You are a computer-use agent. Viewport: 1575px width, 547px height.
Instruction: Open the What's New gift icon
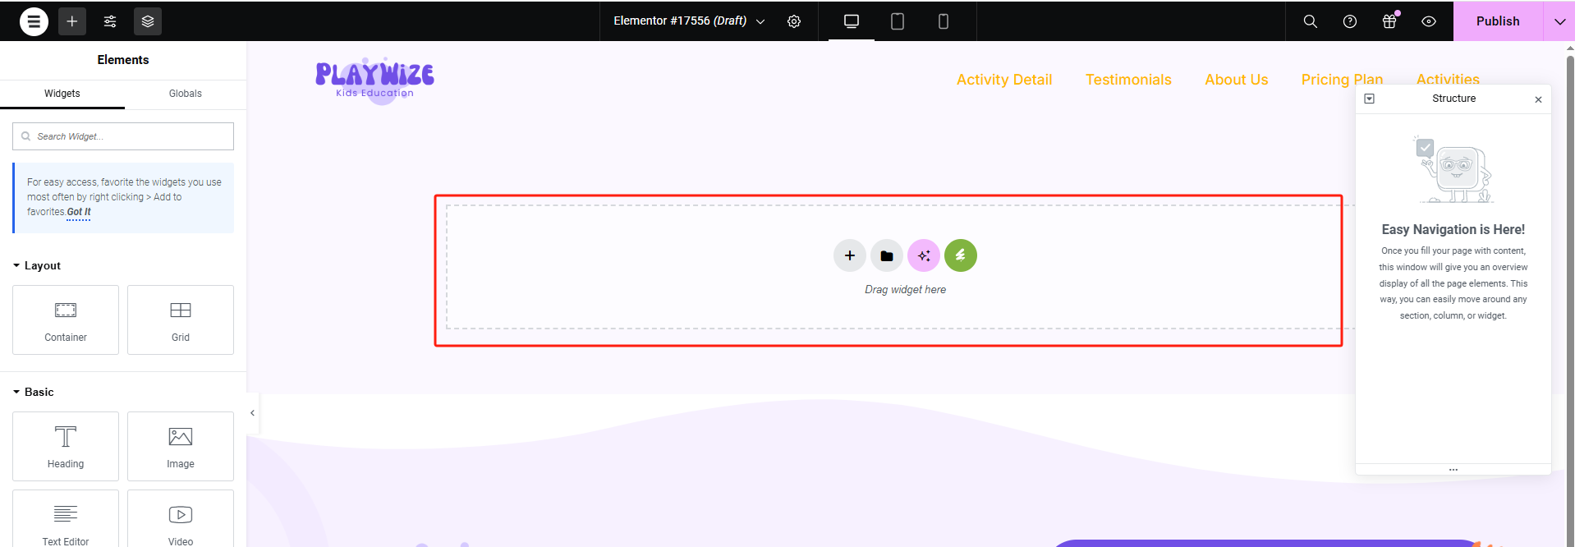click(x=1389, y=21)
